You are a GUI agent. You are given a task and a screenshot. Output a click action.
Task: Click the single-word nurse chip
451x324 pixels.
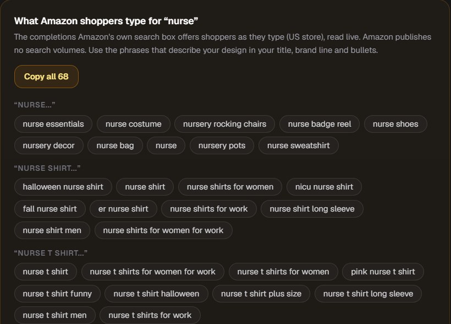coord(166,145)
